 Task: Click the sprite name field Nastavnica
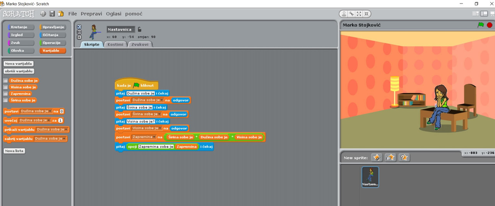click(x=121, y=29)
